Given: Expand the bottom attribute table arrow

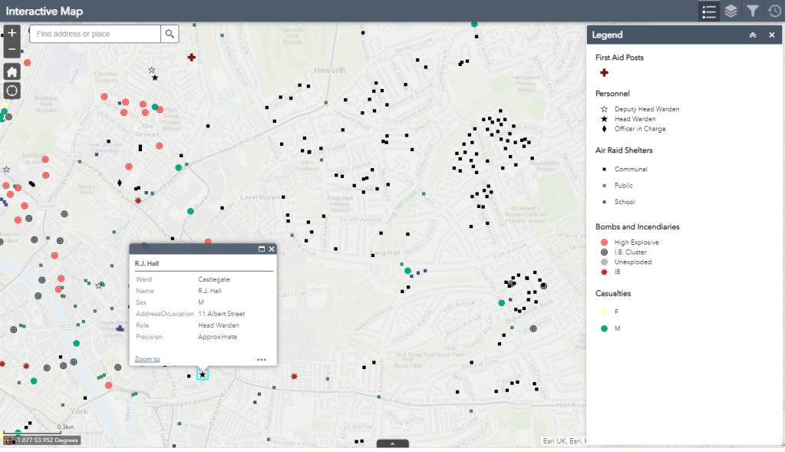Looking at the screenshot, I should [392, 444].
